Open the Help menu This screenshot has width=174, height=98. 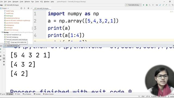(52, 2)
